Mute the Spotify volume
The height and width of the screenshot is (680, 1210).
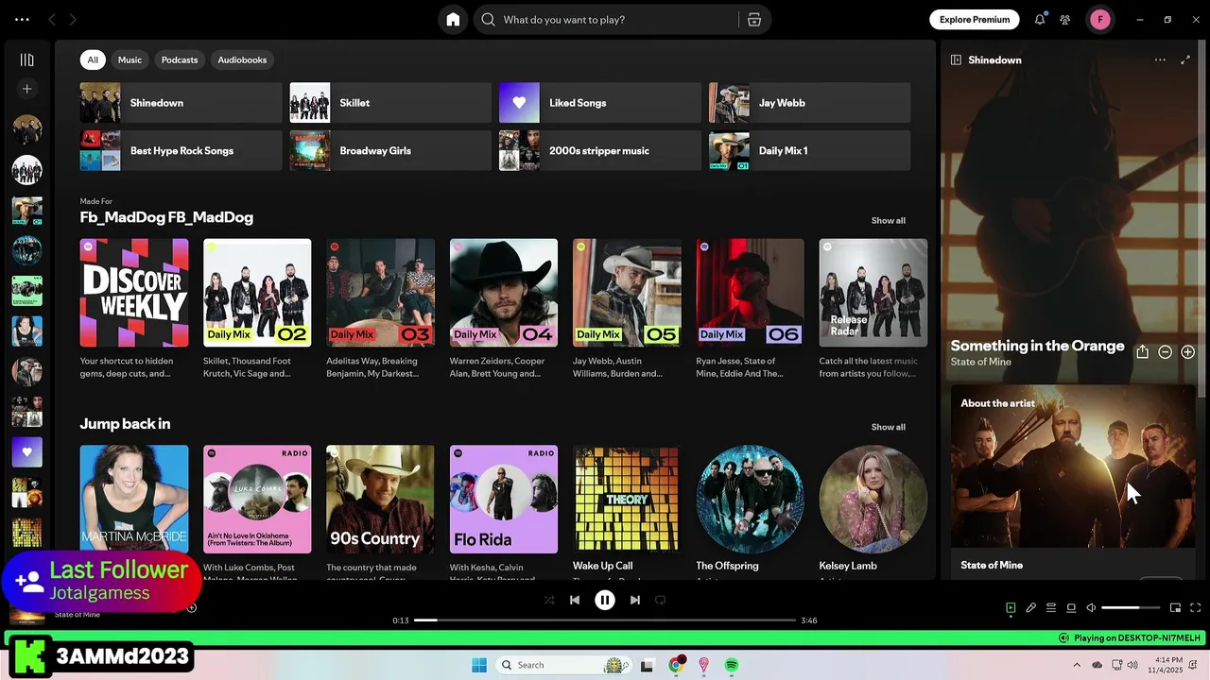click(1091, 608)
